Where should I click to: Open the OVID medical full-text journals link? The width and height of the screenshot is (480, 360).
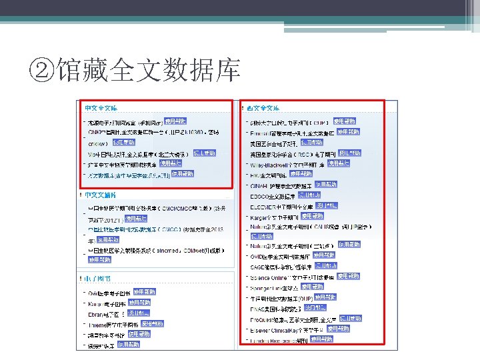[280, 257]
